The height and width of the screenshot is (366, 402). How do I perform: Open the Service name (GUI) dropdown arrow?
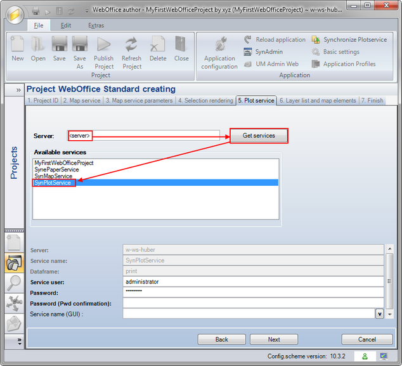(x=379, y=314)
